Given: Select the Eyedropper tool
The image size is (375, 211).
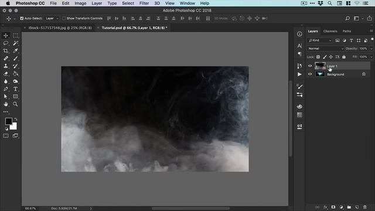Looking at the screenshot, I should tap(15, 51).
